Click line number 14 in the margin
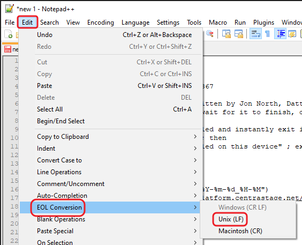 pyautogui.click(x=14, y=172)
